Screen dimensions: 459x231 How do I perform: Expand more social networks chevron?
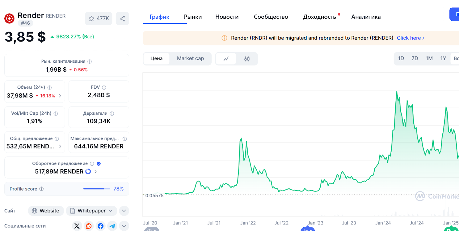tap(124, 226)
